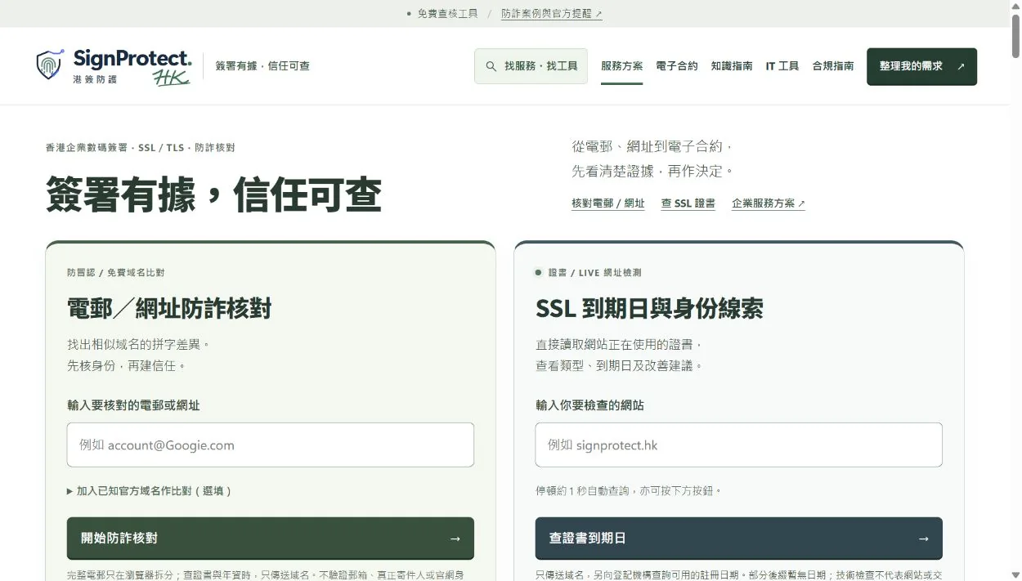This screenshot has height=581, width=1022.
Task: Click the 查證書到期日 button
Action: 739,539
